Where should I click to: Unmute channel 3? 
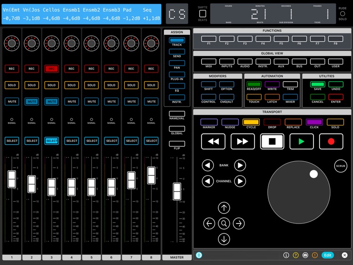click(52, 101)
